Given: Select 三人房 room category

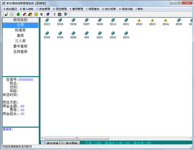Looking at the screenshot, I should click(20, 41).
